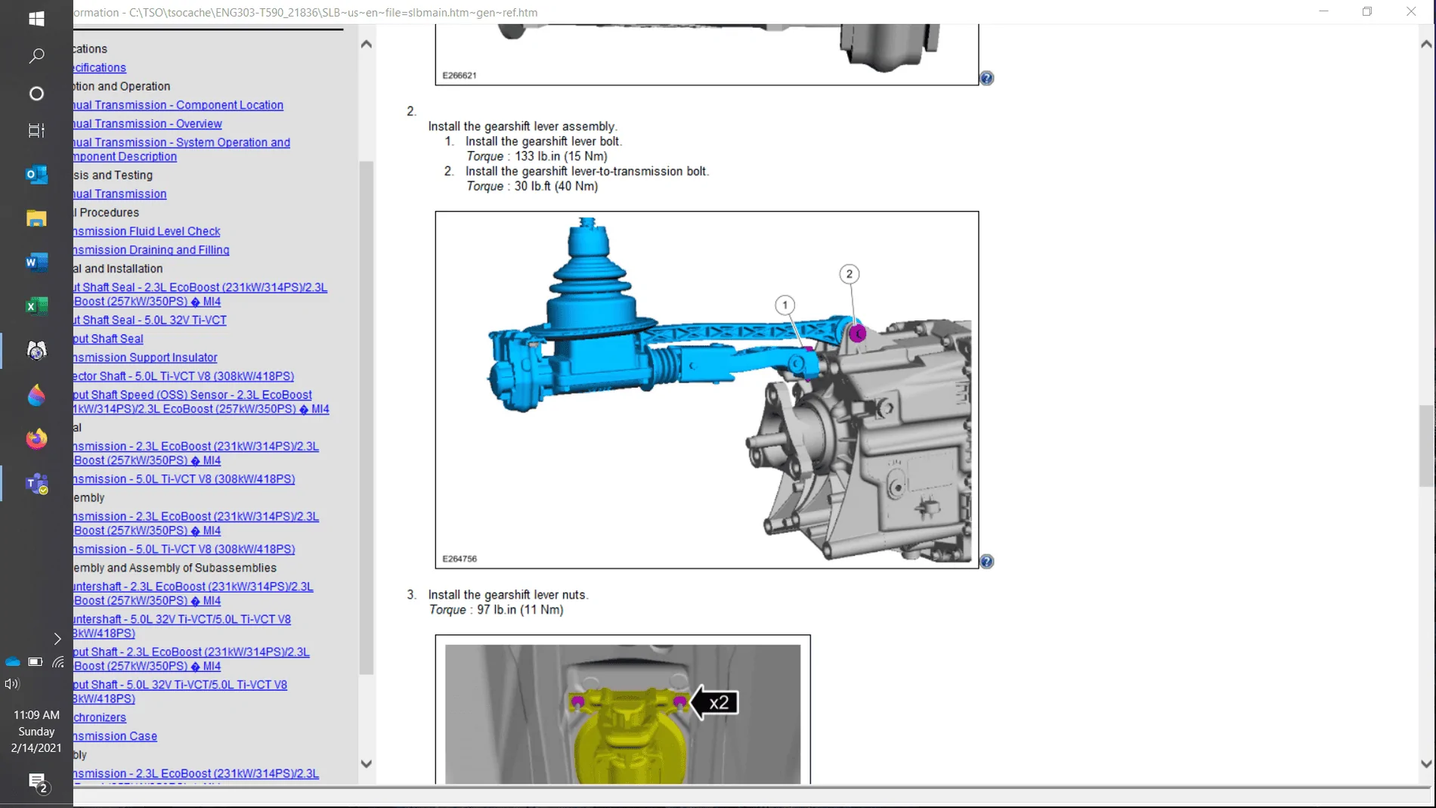Launch Outlook from the taskbar

pyautogui.click(x=36, y=175)
